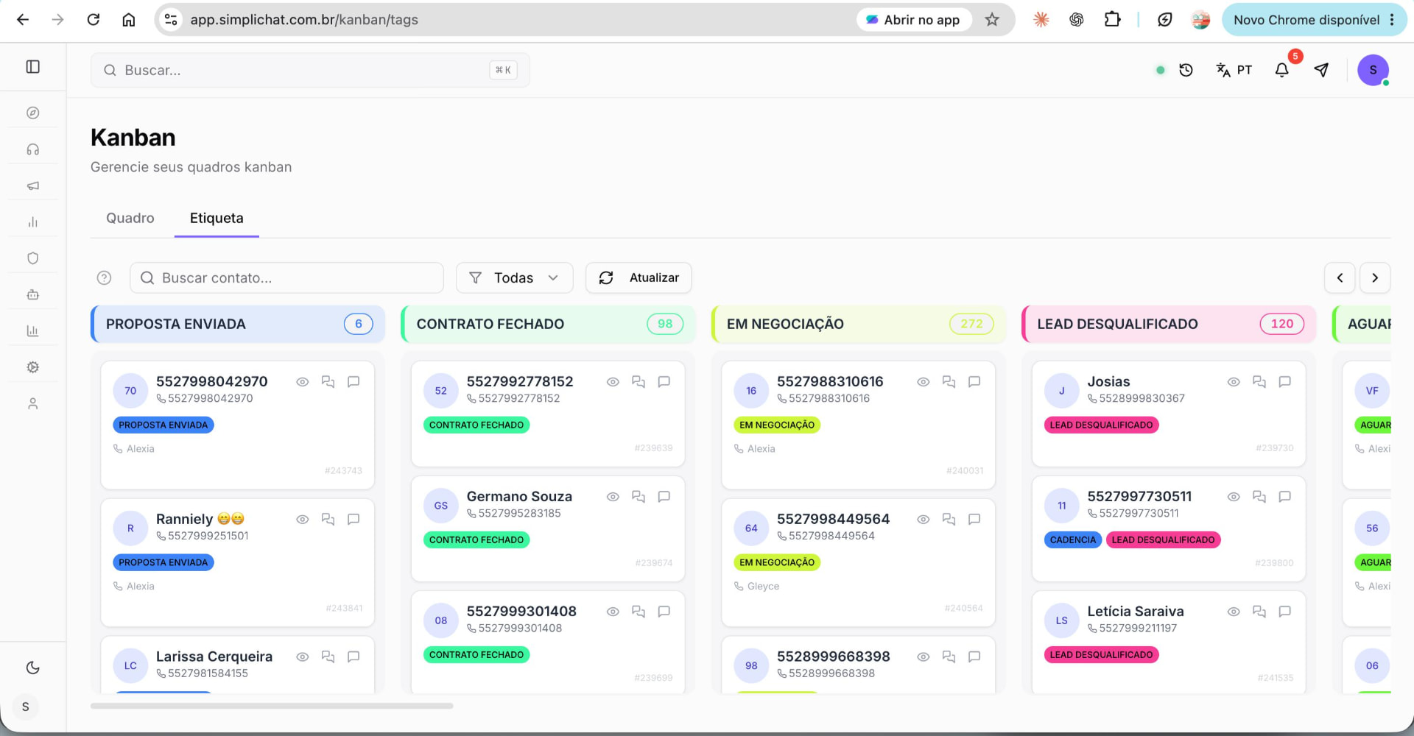1414x736 pixels.
Task: Click green CONTRATO FECHADO tag on Germano Souza
Action: point(476,539)
